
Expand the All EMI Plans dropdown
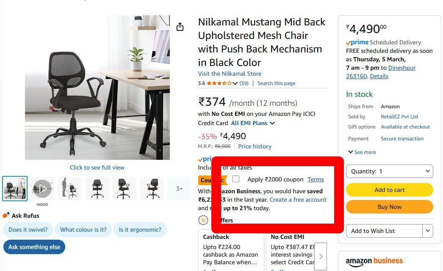(x=253, y=123)
